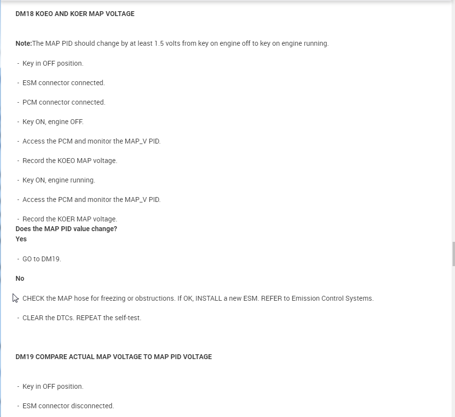Click the bold 'Yes' answer label
Image resolution: width=455 pixels, height=417 pixels.
[21, 239]
